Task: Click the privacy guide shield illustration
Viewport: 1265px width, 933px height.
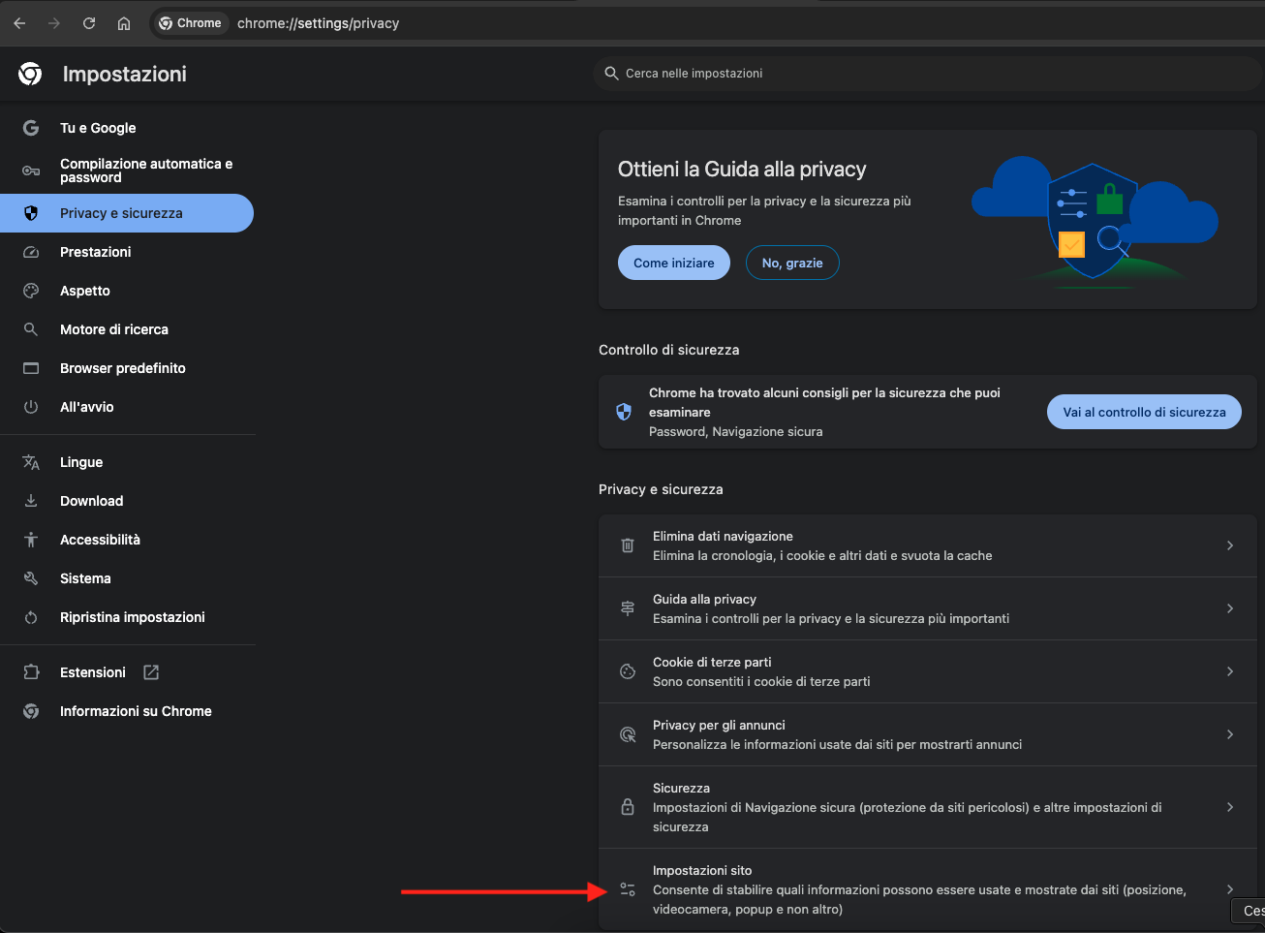Action: point(1095,221)
